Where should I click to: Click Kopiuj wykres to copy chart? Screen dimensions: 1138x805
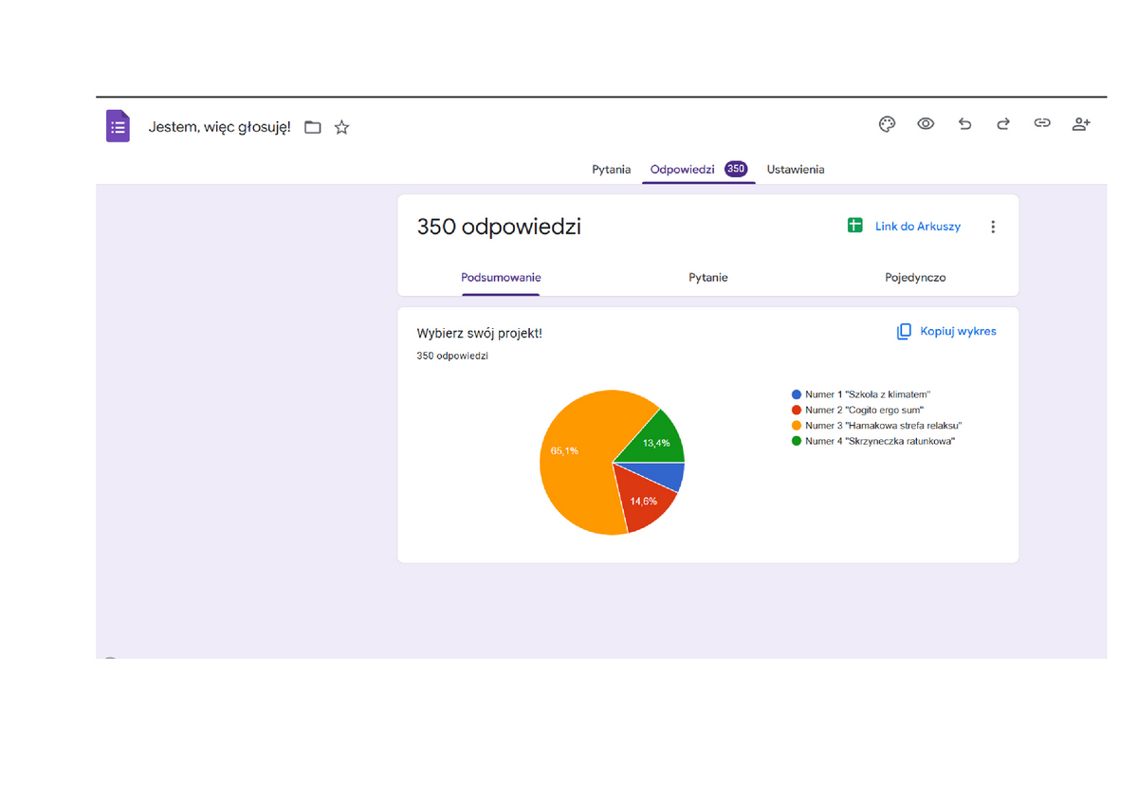tap(946, 331)
